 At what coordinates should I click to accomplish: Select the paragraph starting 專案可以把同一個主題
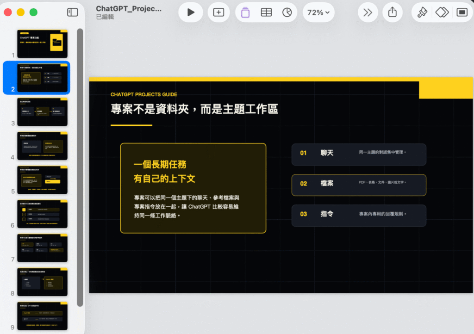(187, 207)
